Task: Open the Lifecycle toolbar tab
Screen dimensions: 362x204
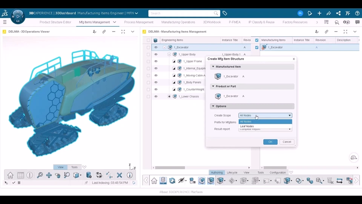Action: [x=232, y=173]
